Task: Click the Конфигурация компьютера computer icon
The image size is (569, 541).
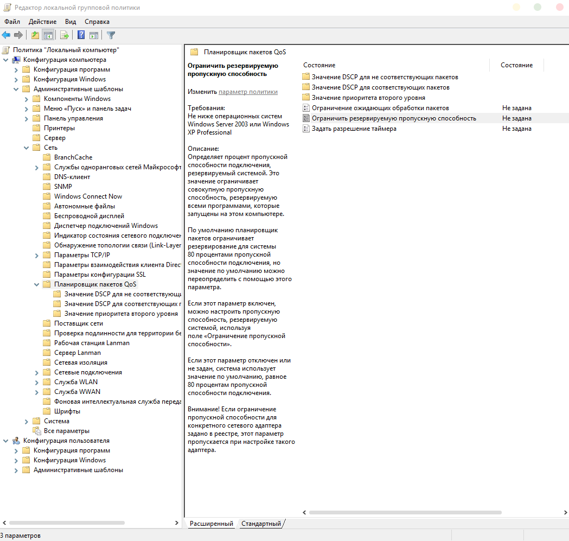Action: click(x=16, y=60)
